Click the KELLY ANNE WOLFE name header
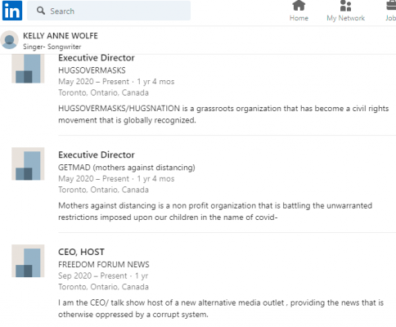This screenshot has width=396, height=327. [x=61, y=36]
